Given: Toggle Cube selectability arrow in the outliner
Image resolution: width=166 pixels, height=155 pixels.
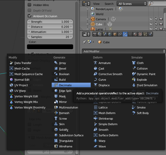Looking at the screenshot, I should pyautogui.click(x=156, y=24).
